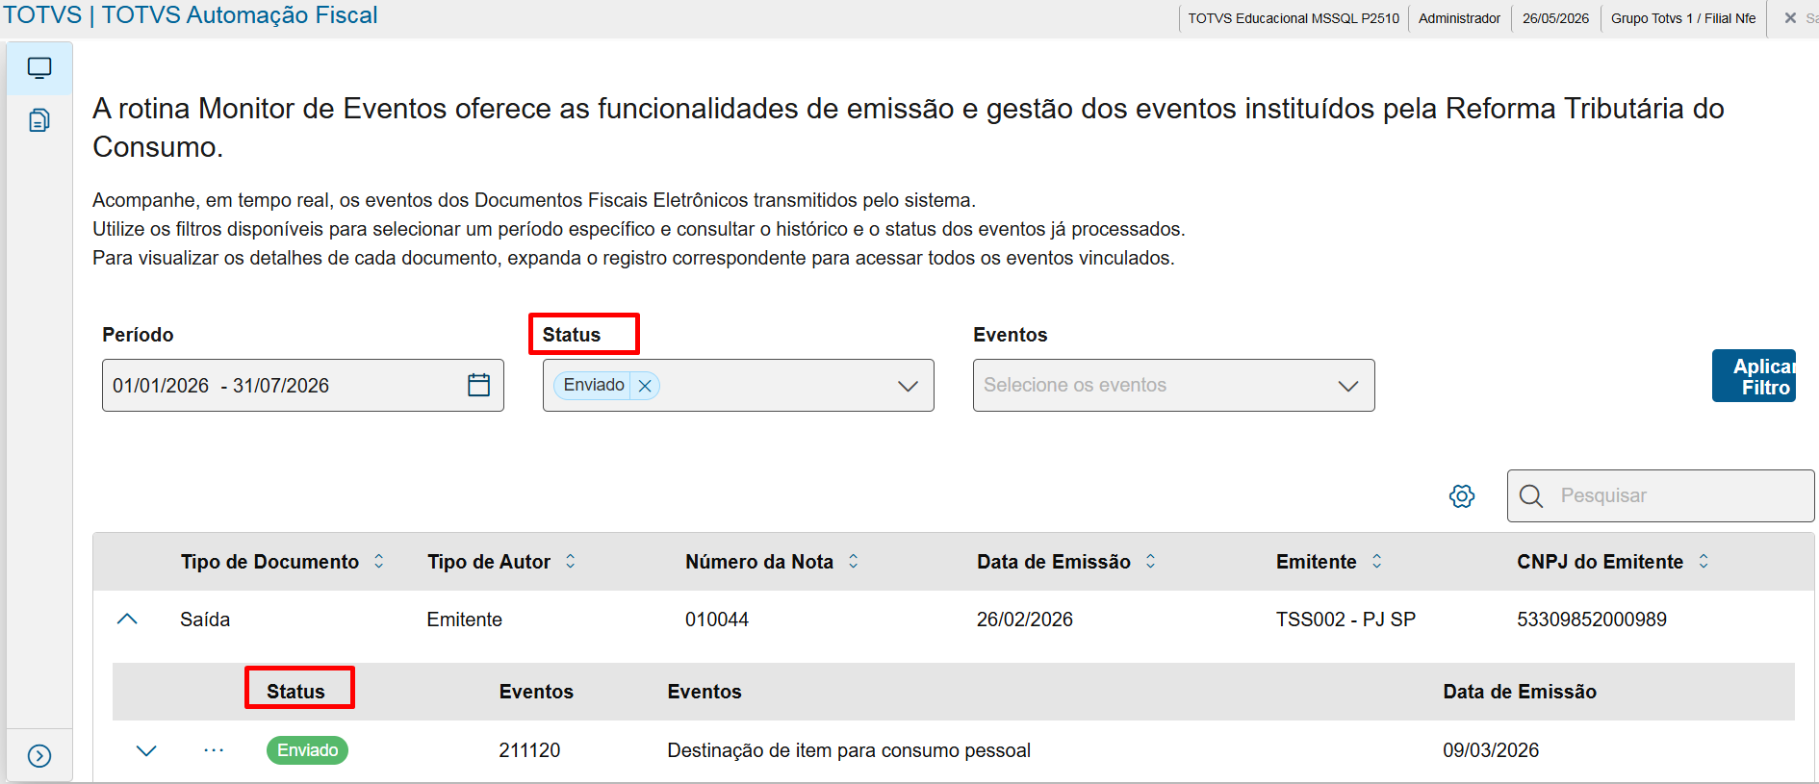Click the note number 010044
The height and width of the screenshot is (784, 1819).
coord(717,620)
